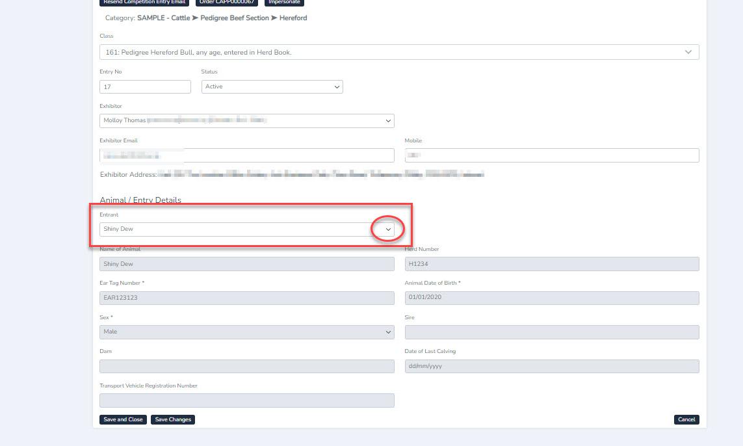This screenshot has width=743, height=446.
Task: Click the Herd Number field
Action: (551, 264)
